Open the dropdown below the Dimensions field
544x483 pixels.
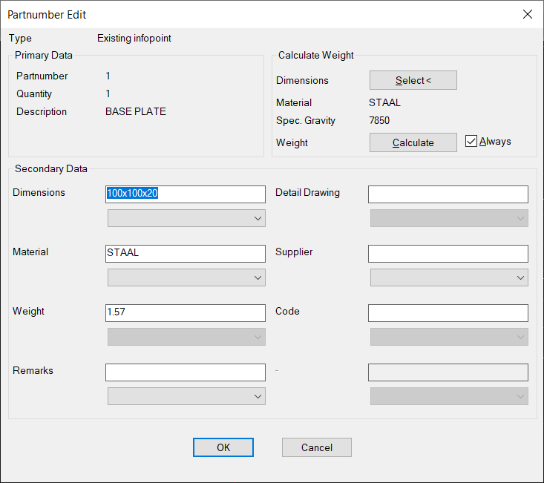pyautogui.click(x=186, y=218)
